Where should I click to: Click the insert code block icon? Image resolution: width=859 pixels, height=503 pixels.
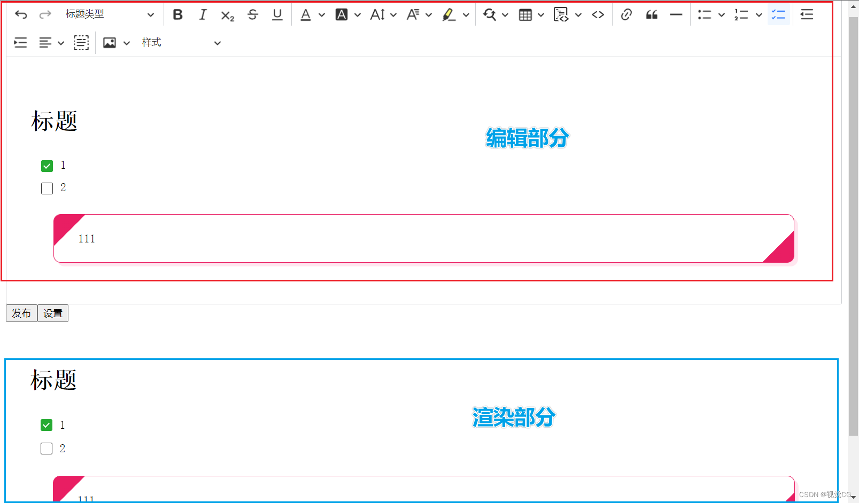pos(561,14)
